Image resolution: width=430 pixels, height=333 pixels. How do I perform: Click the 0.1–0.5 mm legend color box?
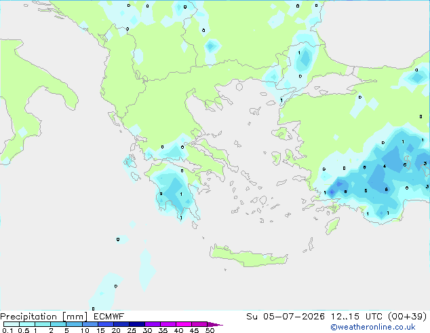tap(12, 324)
